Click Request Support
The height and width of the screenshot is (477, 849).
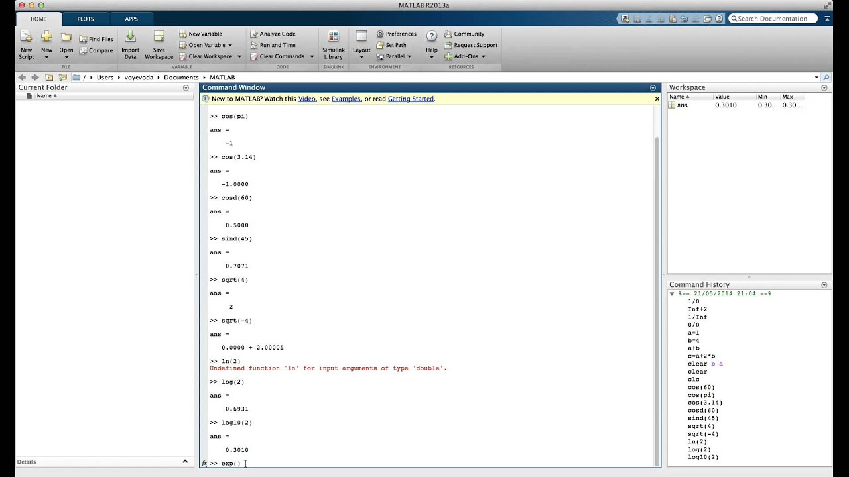pos(471,45)
